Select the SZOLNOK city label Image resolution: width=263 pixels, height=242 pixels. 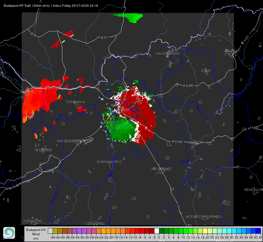196,143
